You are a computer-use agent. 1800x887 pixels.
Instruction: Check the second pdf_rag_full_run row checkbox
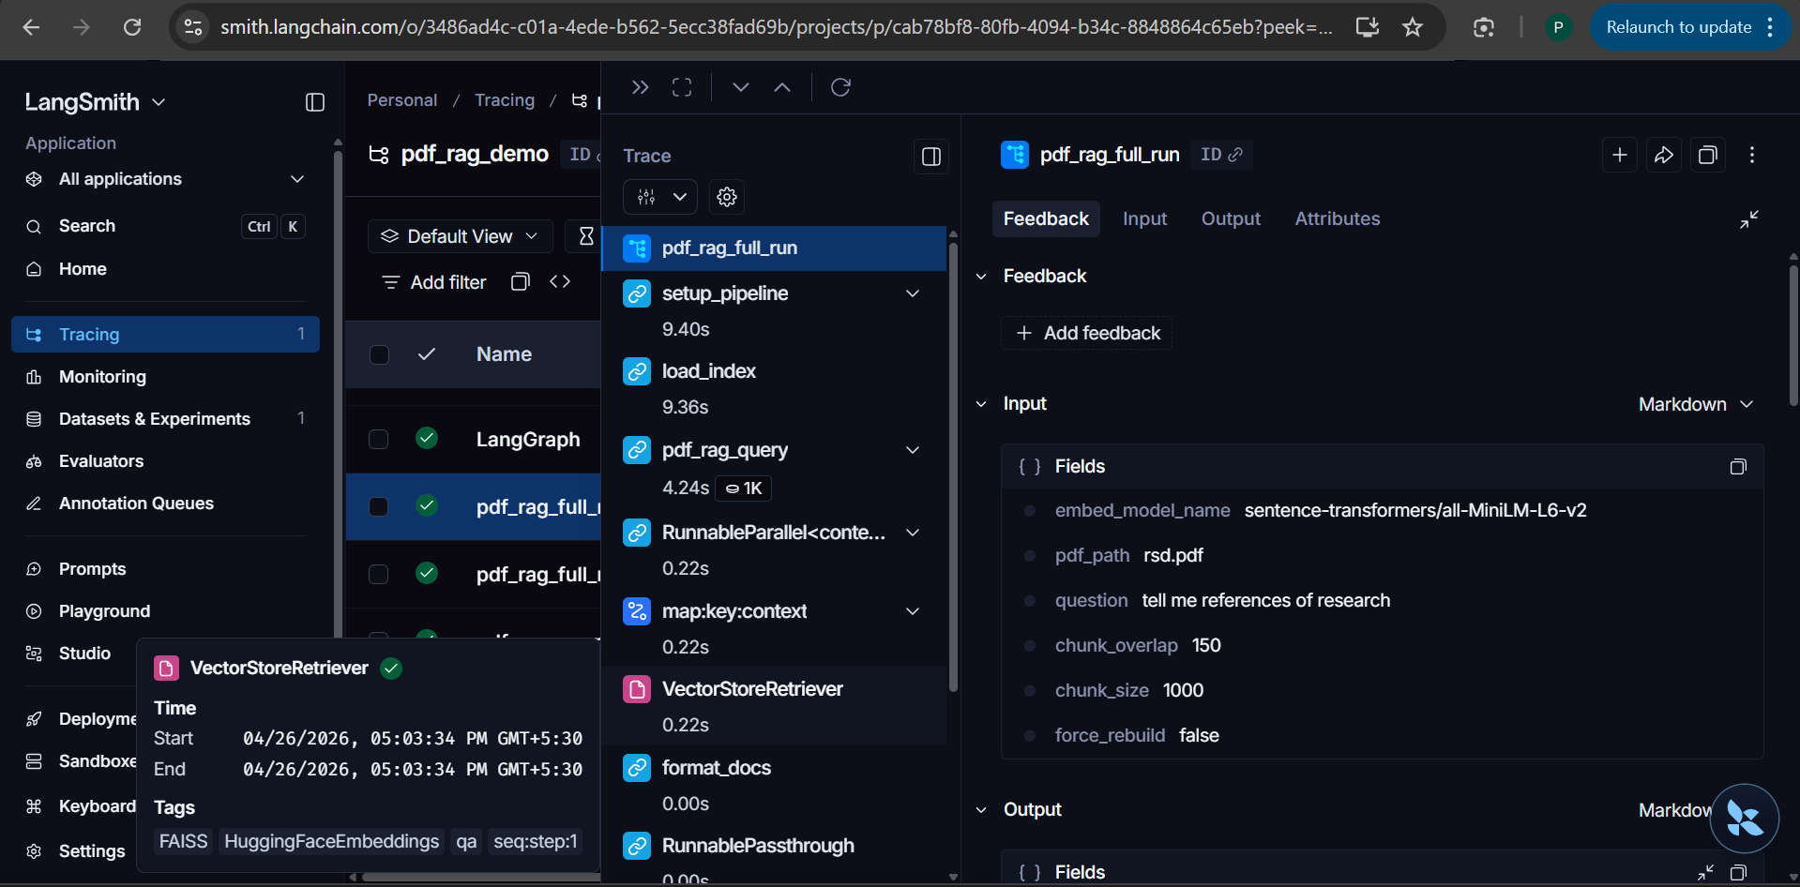click(x=379, y=574)
